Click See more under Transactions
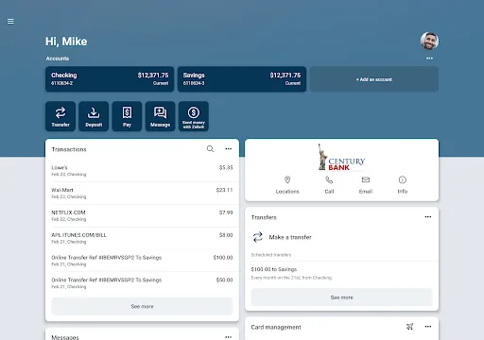484x340 pixels. 142,306
